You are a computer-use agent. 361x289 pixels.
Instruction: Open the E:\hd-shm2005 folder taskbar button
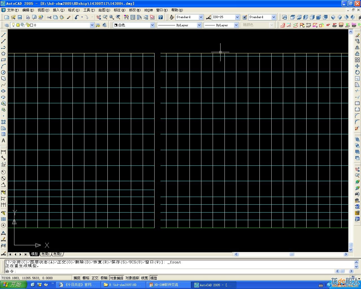point(123,285)
